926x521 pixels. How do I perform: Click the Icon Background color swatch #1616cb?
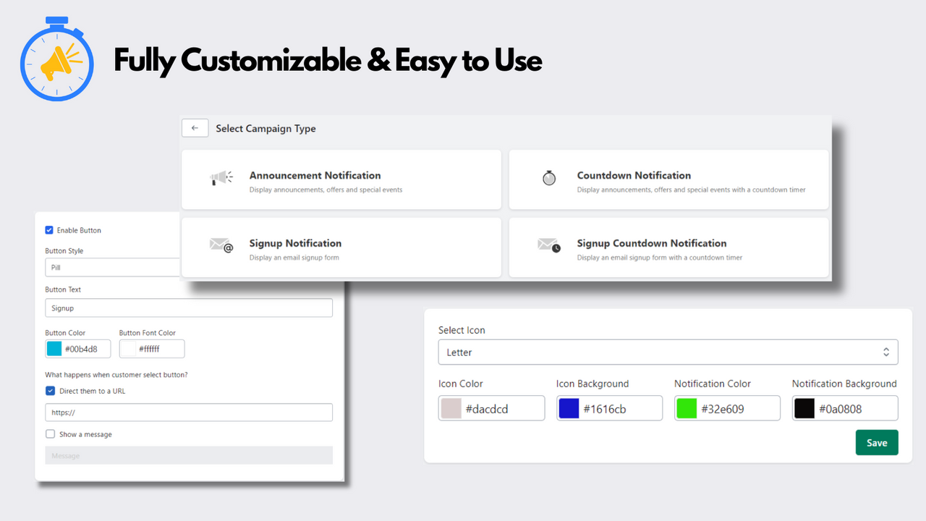[570, 407]
